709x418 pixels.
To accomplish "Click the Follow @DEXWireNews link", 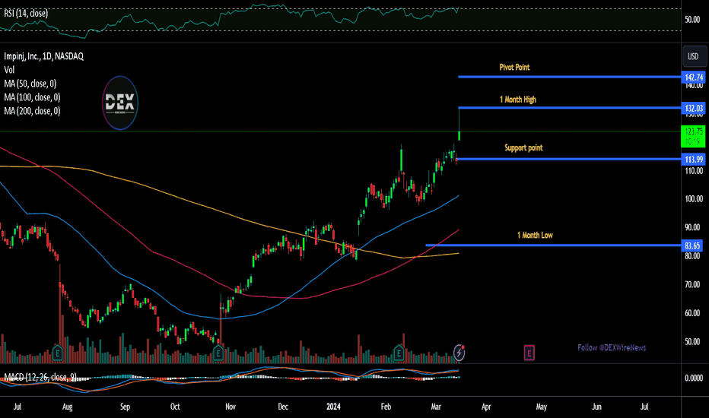I will 612,347.
